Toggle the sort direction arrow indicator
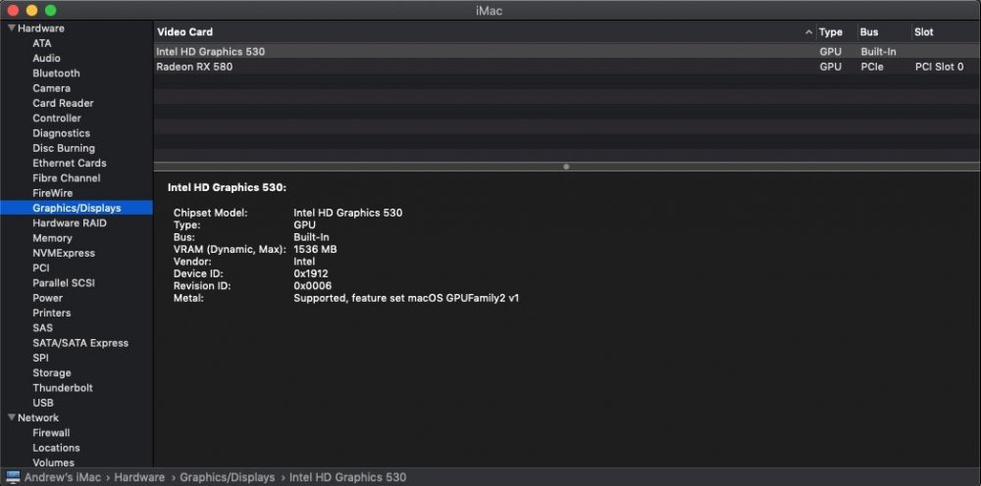The width and height of the screenshot is (981, 486). tap(809, 32)
